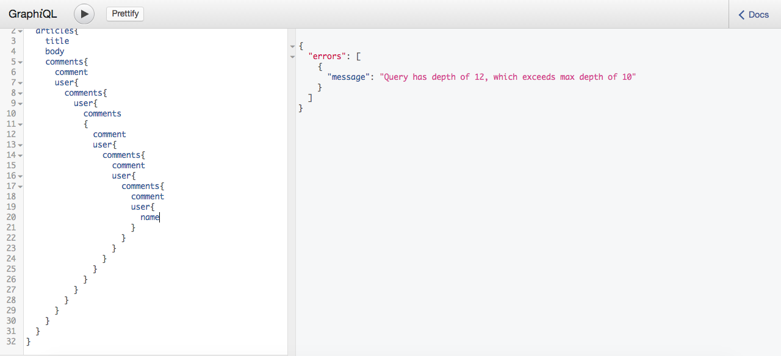Click the GraphiQL title in the toolbar
The width and height of the screenshot is (781, 356).
click(33, 15)
